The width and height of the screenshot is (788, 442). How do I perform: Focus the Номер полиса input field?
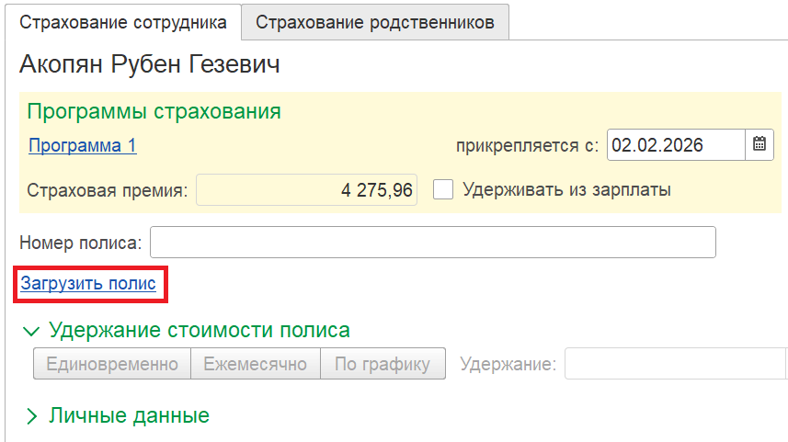432,243
